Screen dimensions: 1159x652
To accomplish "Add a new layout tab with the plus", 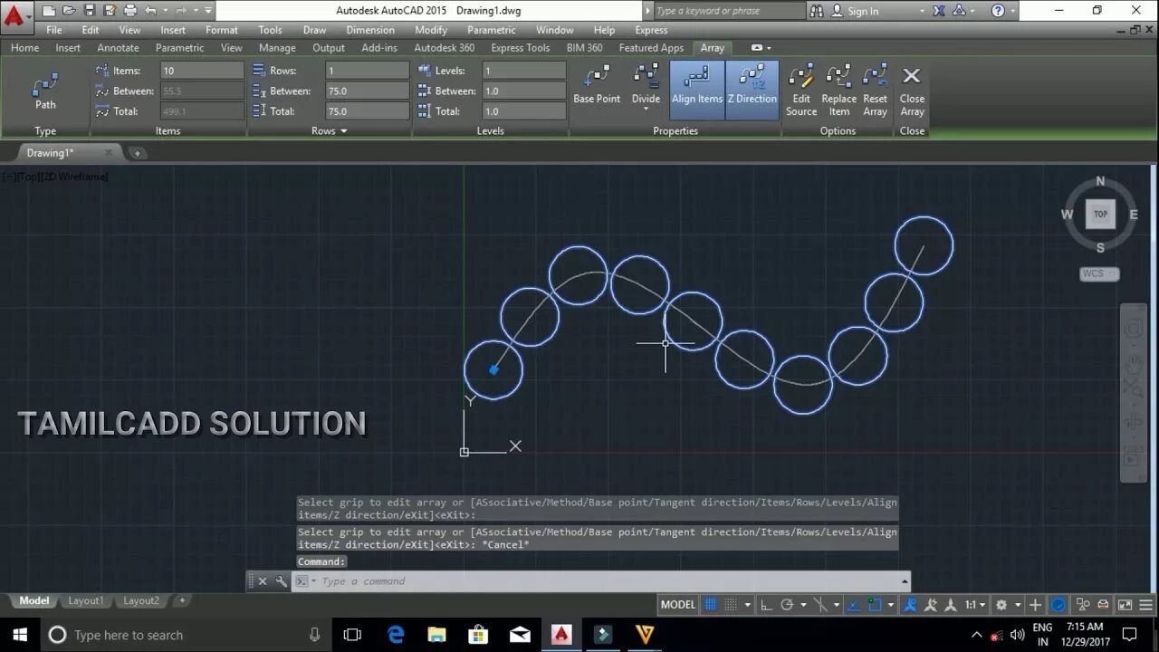I will coord(182,600).
